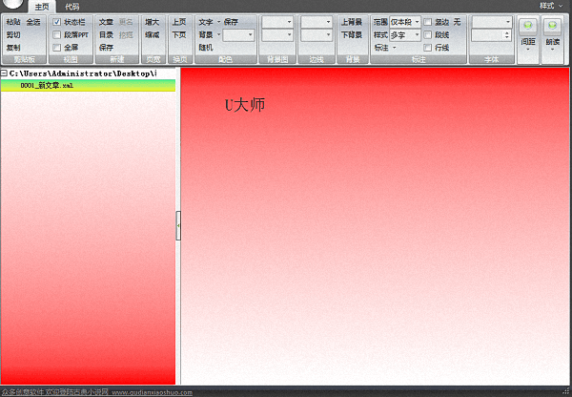Click the 下背景 button
The height and width of the screenshot is (397, 572).
coord(352,35)
